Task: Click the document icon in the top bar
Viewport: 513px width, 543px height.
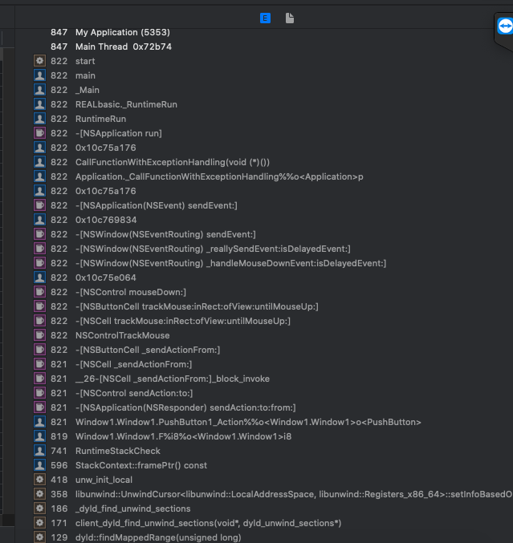Action: click(x=289, y=18)
